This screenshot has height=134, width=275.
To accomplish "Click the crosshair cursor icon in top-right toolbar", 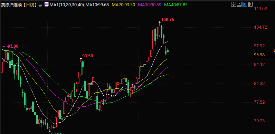I will click(233, 4).
